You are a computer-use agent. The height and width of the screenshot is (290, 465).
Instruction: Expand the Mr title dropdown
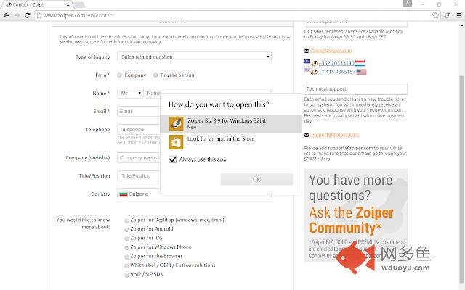click(130, 94)
